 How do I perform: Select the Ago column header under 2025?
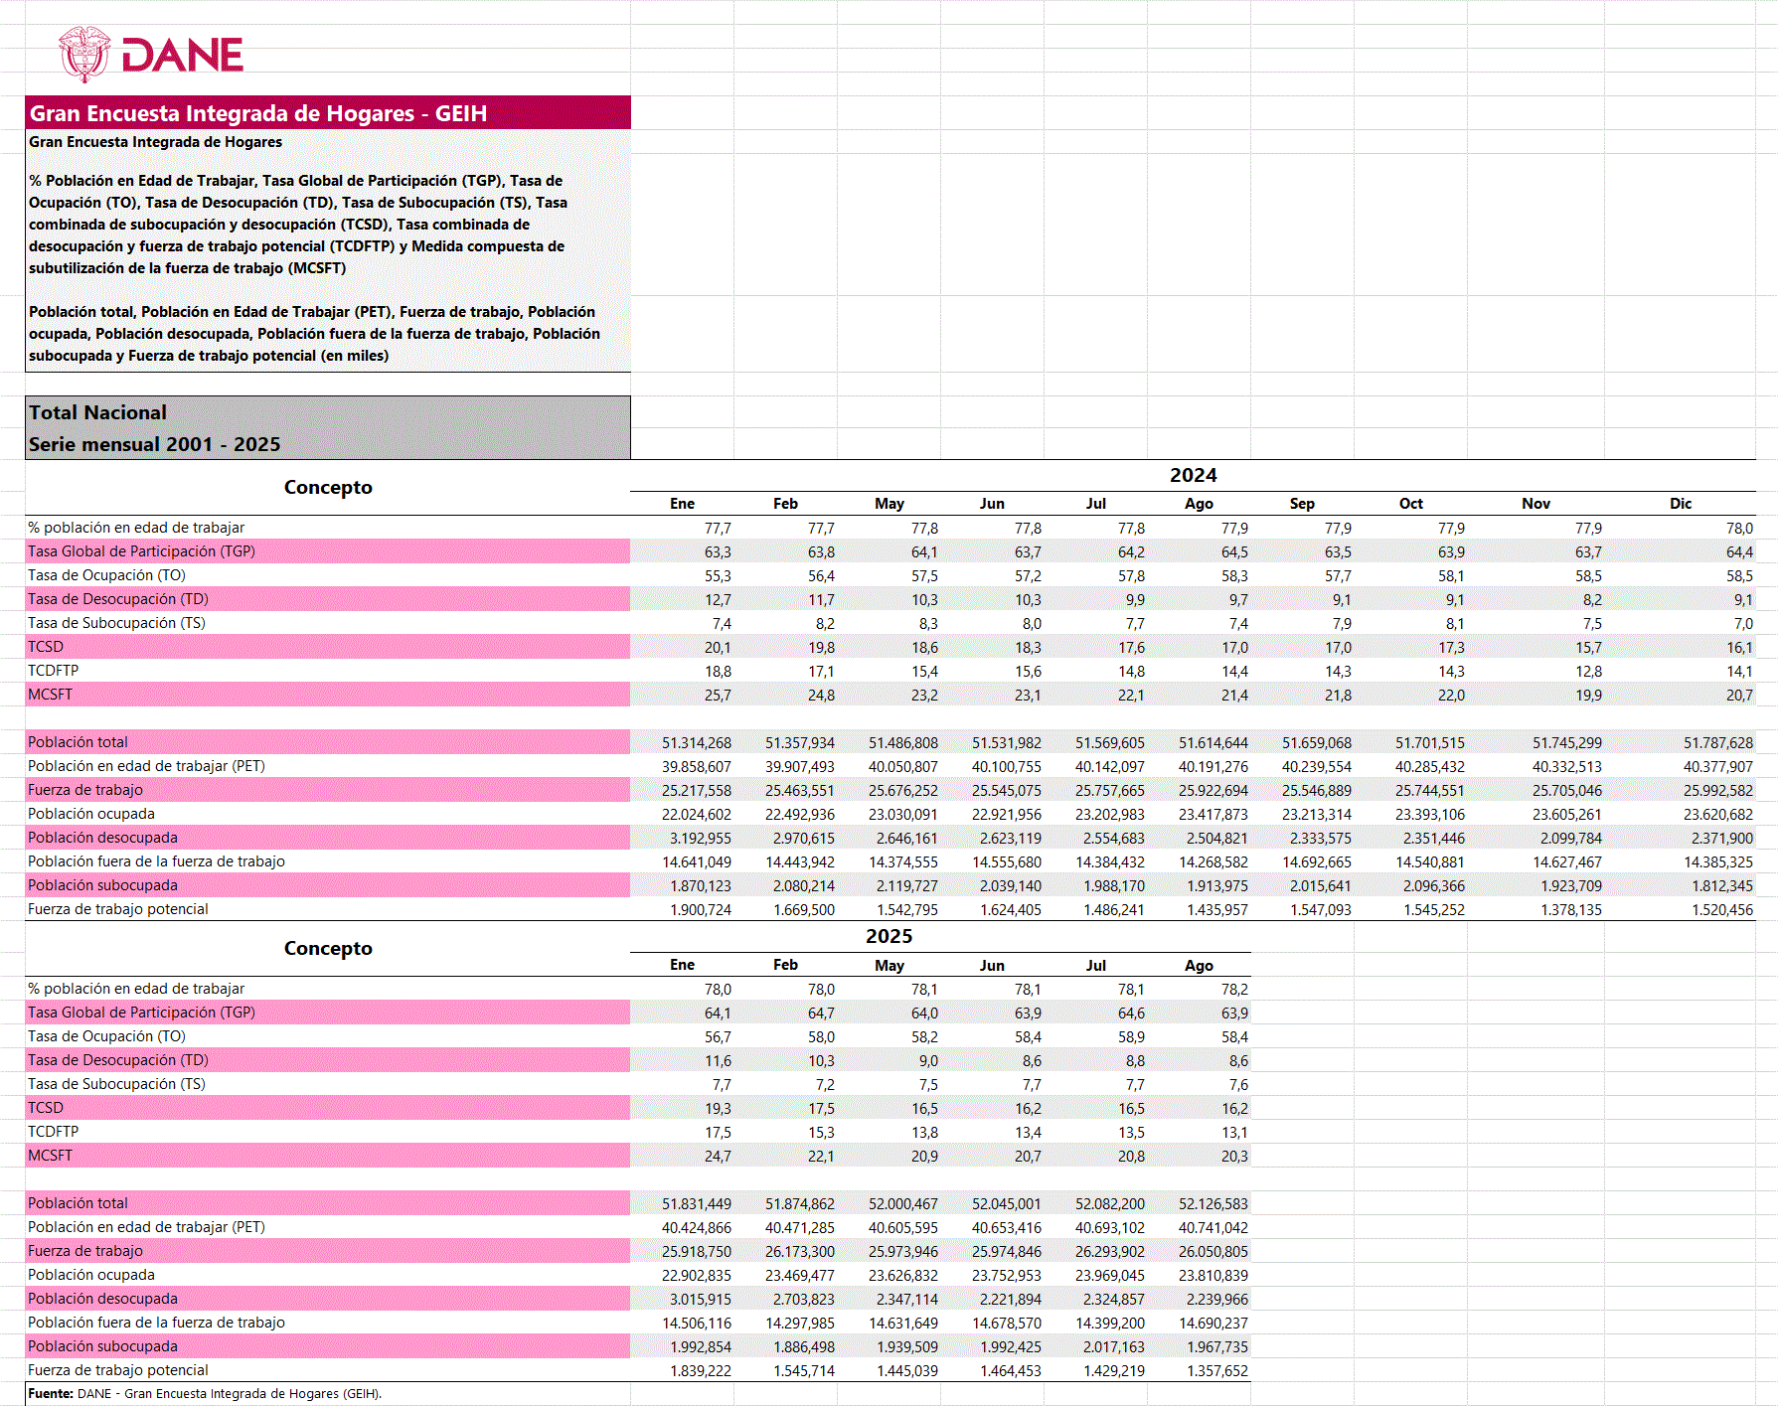1199,966
